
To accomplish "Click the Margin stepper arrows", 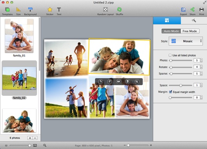I will (x=202, y=98).
